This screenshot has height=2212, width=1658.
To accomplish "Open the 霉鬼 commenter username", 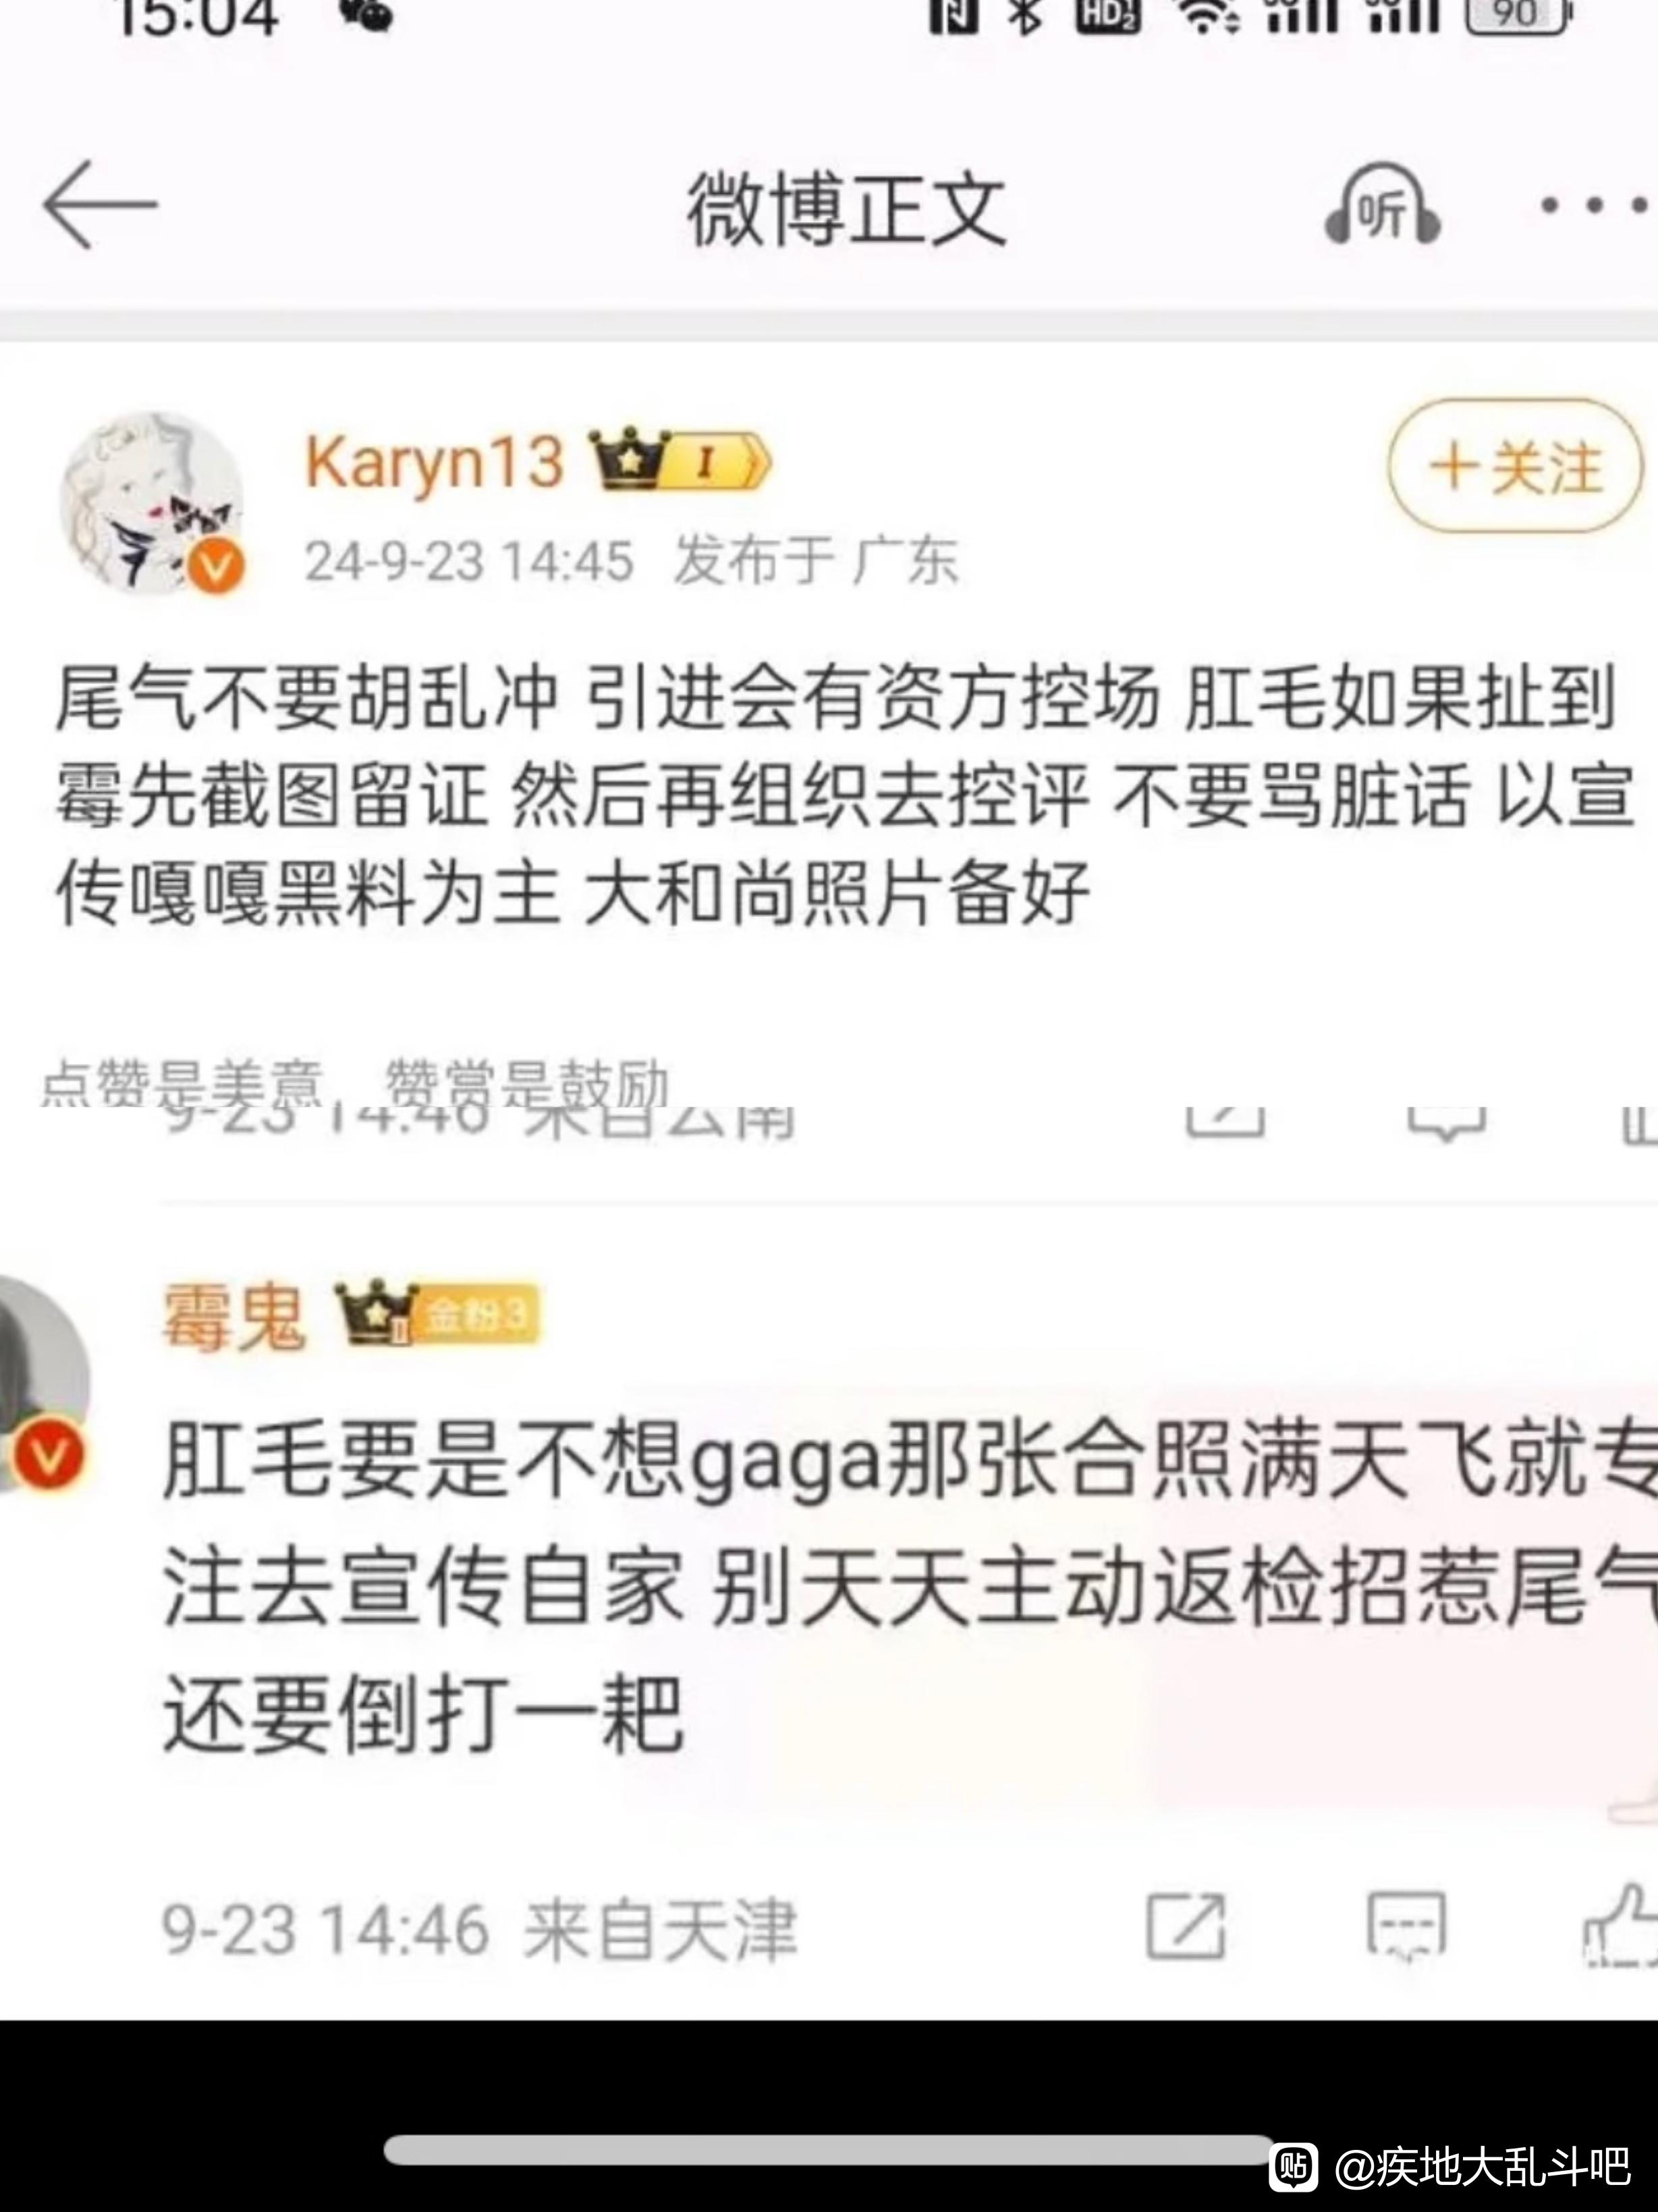I will [234, 1317].
